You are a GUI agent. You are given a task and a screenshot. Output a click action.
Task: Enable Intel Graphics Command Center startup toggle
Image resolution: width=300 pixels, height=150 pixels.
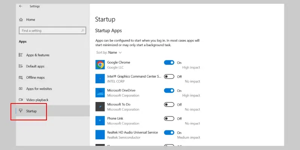click(x=169, y=76)
